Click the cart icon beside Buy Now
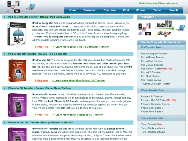This screenshot has width=188, height=141. click(x=35, y=80)
